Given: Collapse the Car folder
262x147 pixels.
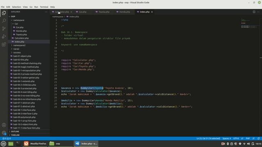Looking at the screenshot, I should click(x=29, y=24).
